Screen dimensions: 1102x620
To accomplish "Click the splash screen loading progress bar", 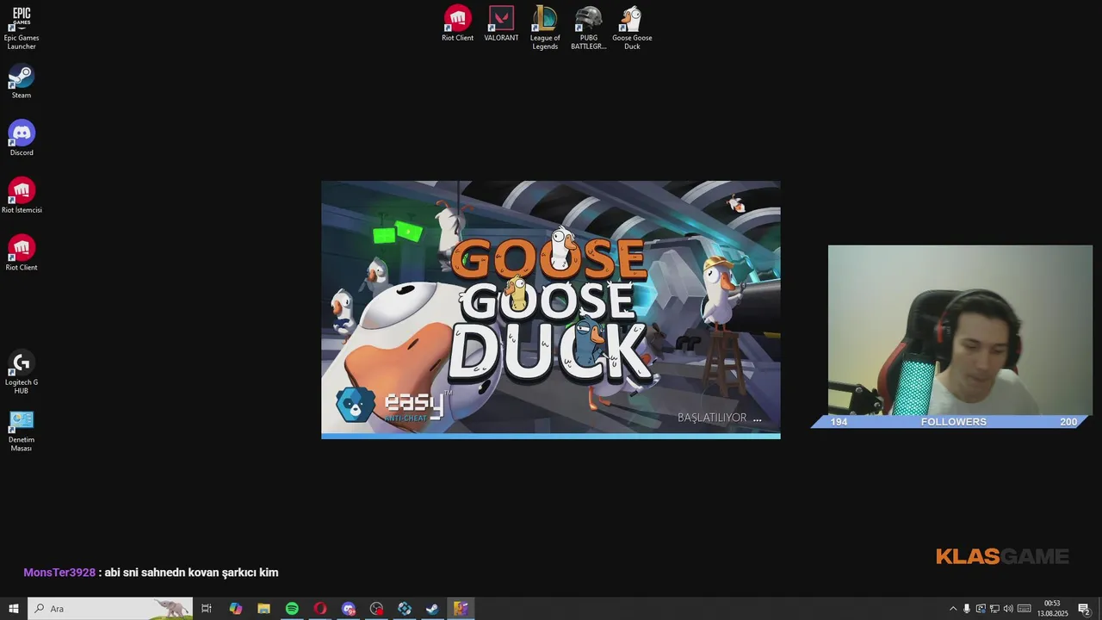I will (x=551, y=437).
